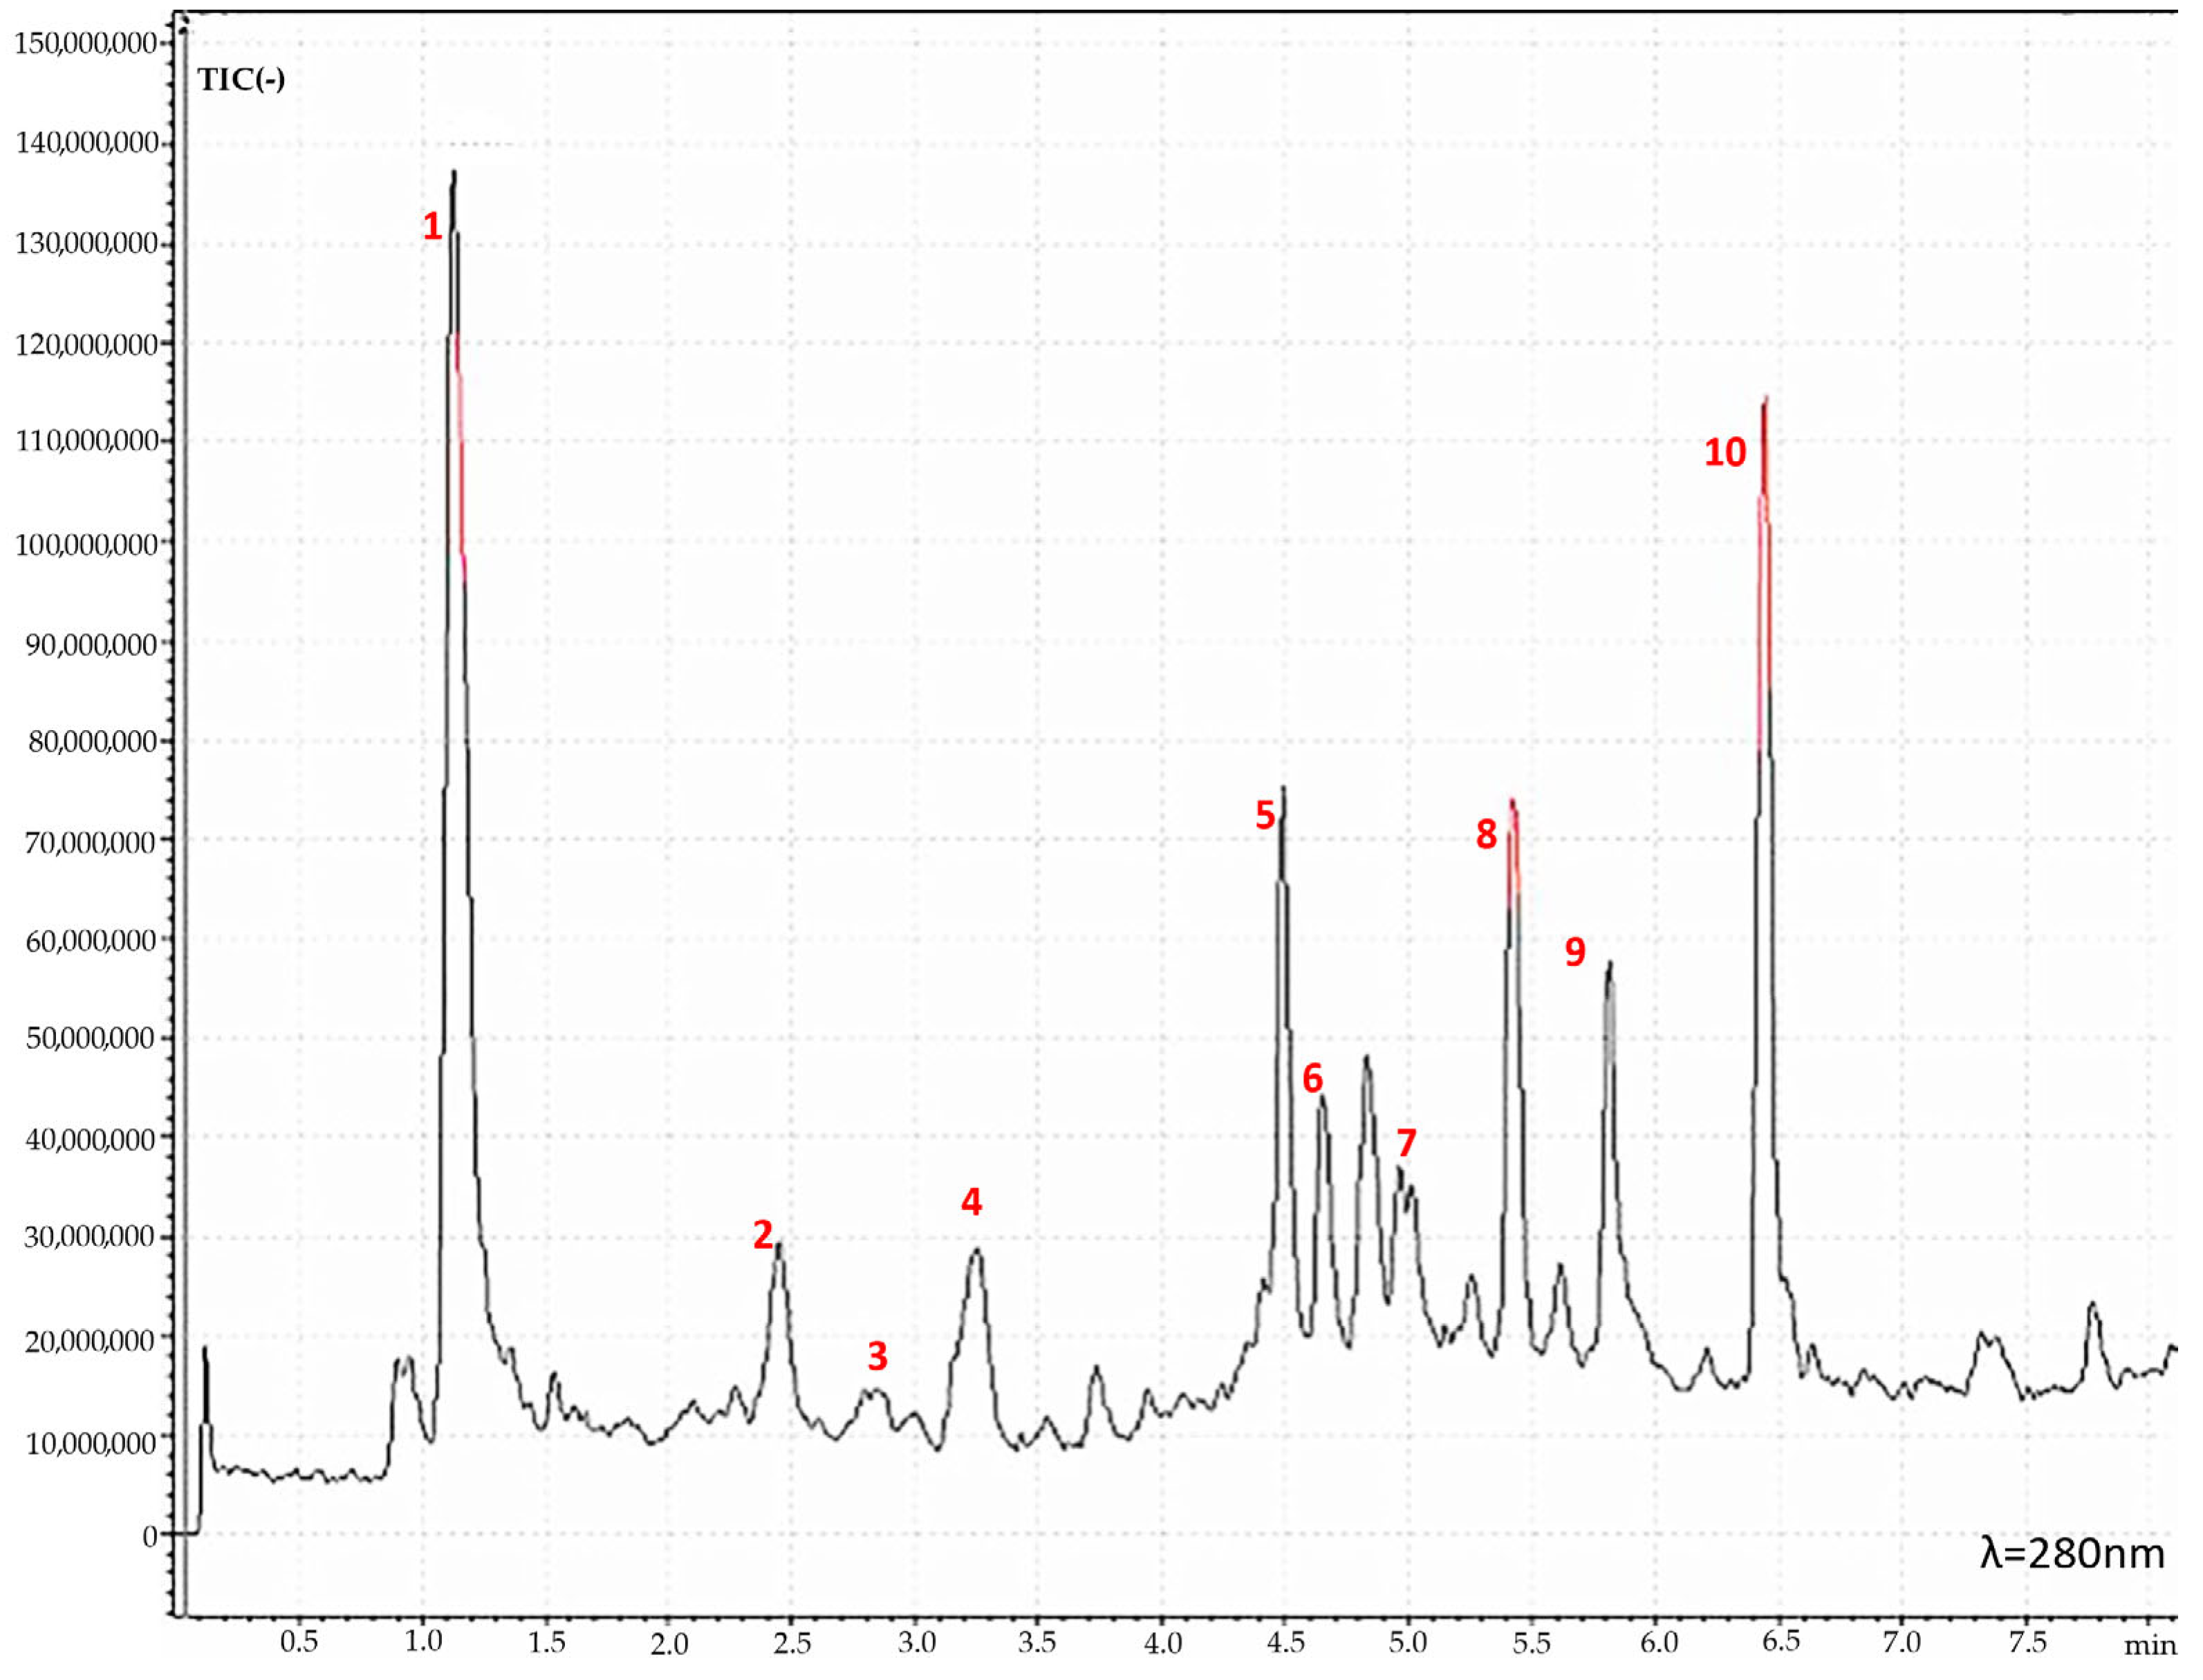Select red peak label 8
The height and width of the screenshot is (1680, 2203).
[x=1486, y=834]
